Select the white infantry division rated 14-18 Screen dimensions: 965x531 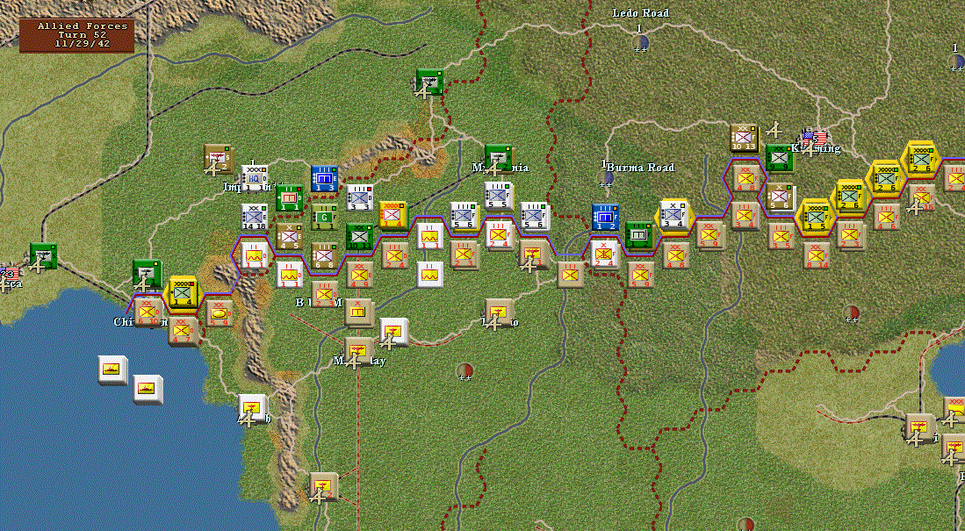(254, 217)
